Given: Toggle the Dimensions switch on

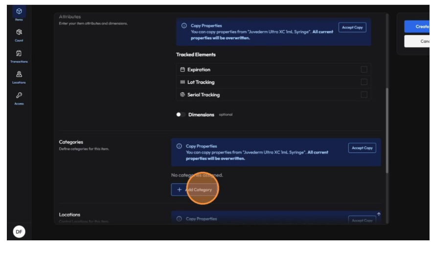Looking at the screenshot, I should [181, 114].
